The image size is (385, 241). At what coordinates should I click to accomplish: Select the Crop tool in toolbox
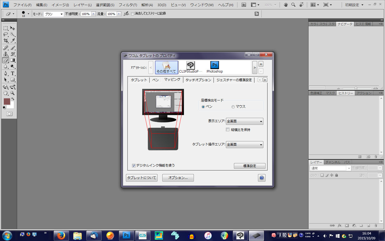click(6, 41)
